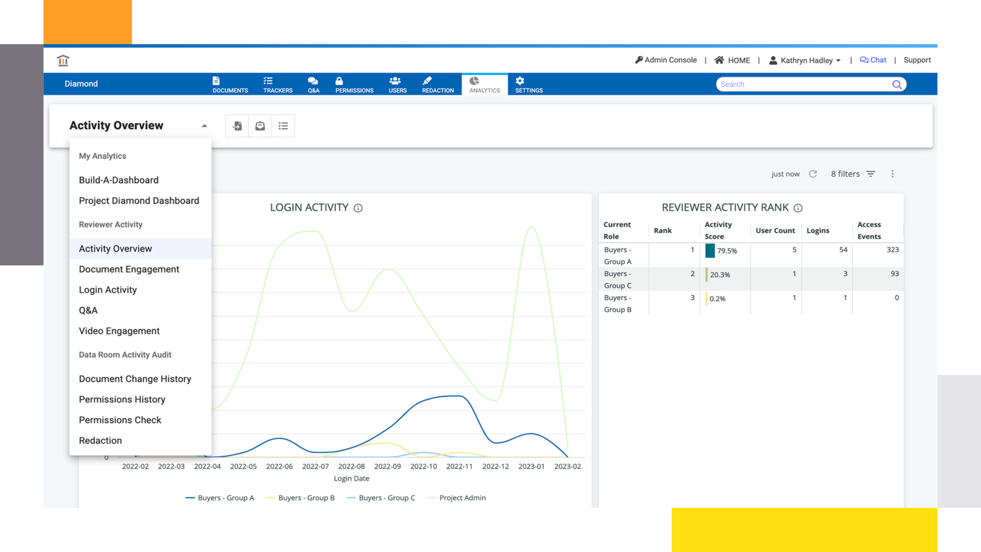Click the refresh button next to filters
The image size is (981, 552).
tap(813, 174)
